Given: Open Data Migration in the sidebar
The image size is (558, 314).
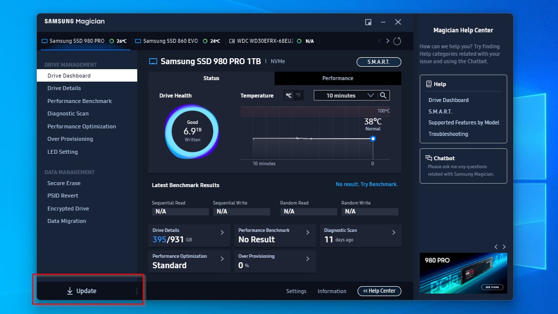Looking at the screenshot, I should pos(67,221).
